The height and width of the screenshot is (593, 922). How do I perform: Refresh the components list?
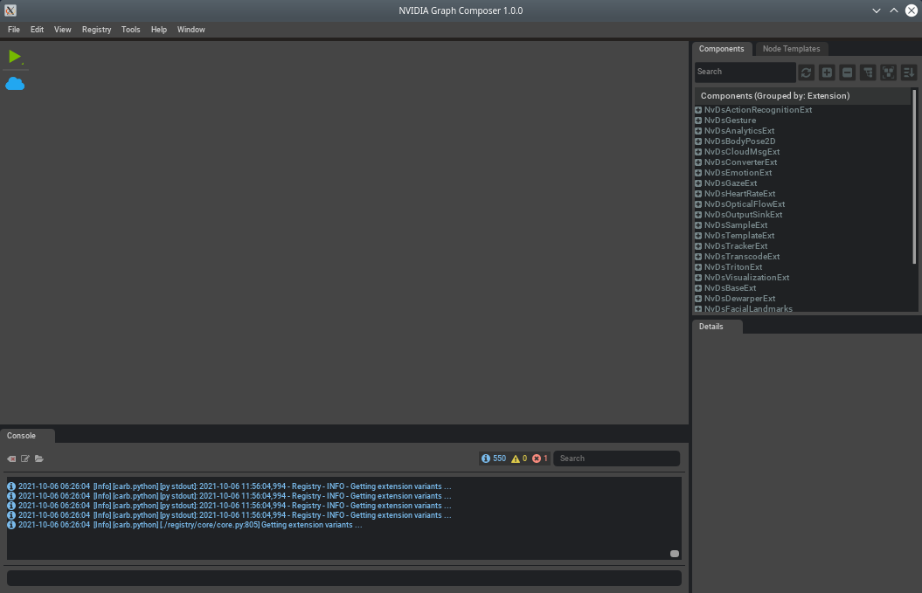(806, 72)
